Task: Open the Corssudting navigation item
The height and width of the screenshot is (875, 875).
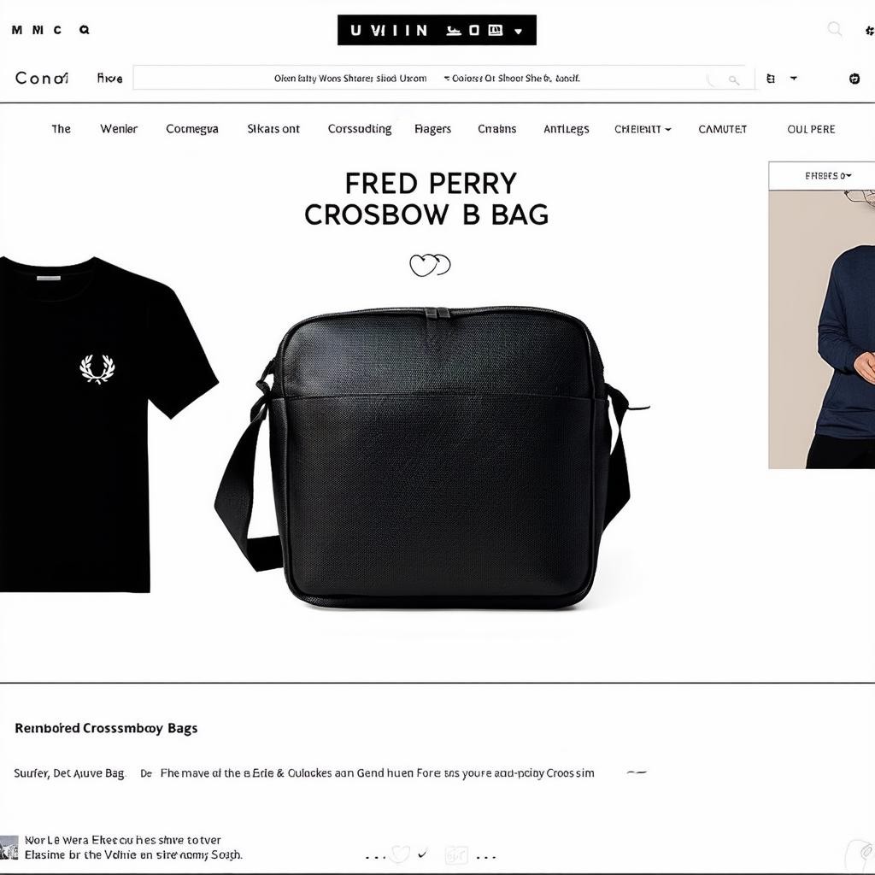Action: [360, 129]
